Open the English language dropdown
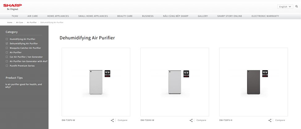The image size is (301, 129). point(285,7)
